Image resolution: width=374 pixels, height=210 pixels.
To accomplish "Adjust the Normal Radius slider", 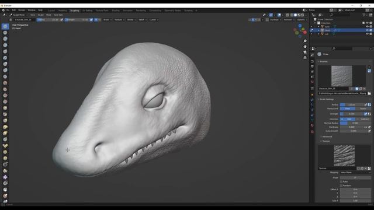I will pos(355,123).
